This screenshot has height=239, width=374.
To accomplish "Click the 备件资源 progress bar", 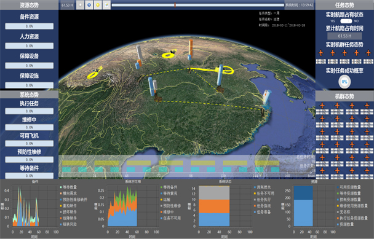I will (x=30, y=26).
